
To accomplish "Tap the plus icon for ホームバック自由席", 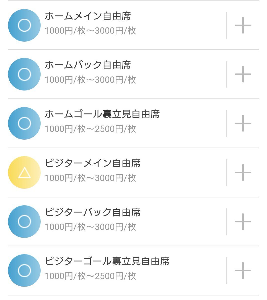I will click(x=243, y=74).
